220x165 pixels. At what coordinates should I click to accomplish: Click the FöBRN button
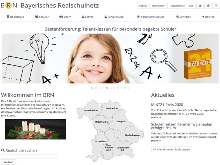coord(143,6)
